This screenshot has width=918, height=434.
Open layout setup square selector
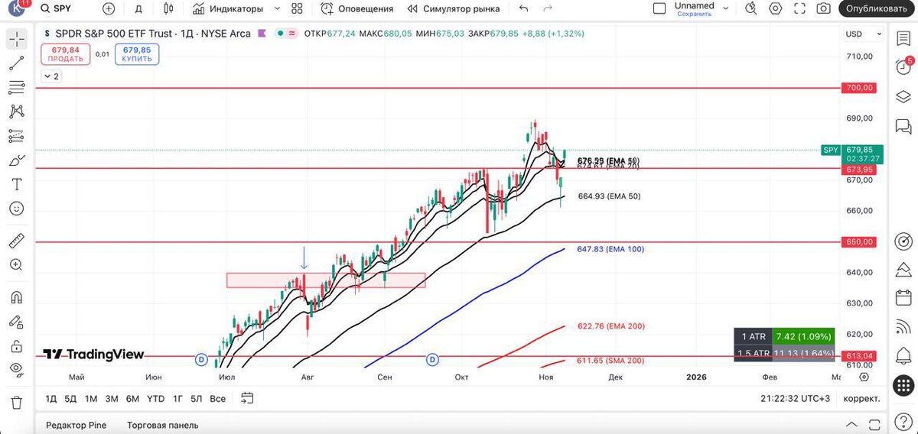(659, 8)
